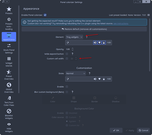Viewport: 152px width, 135px height.
Task: Decrease the Opacity value with the down arrow
Action: point(73,50)
